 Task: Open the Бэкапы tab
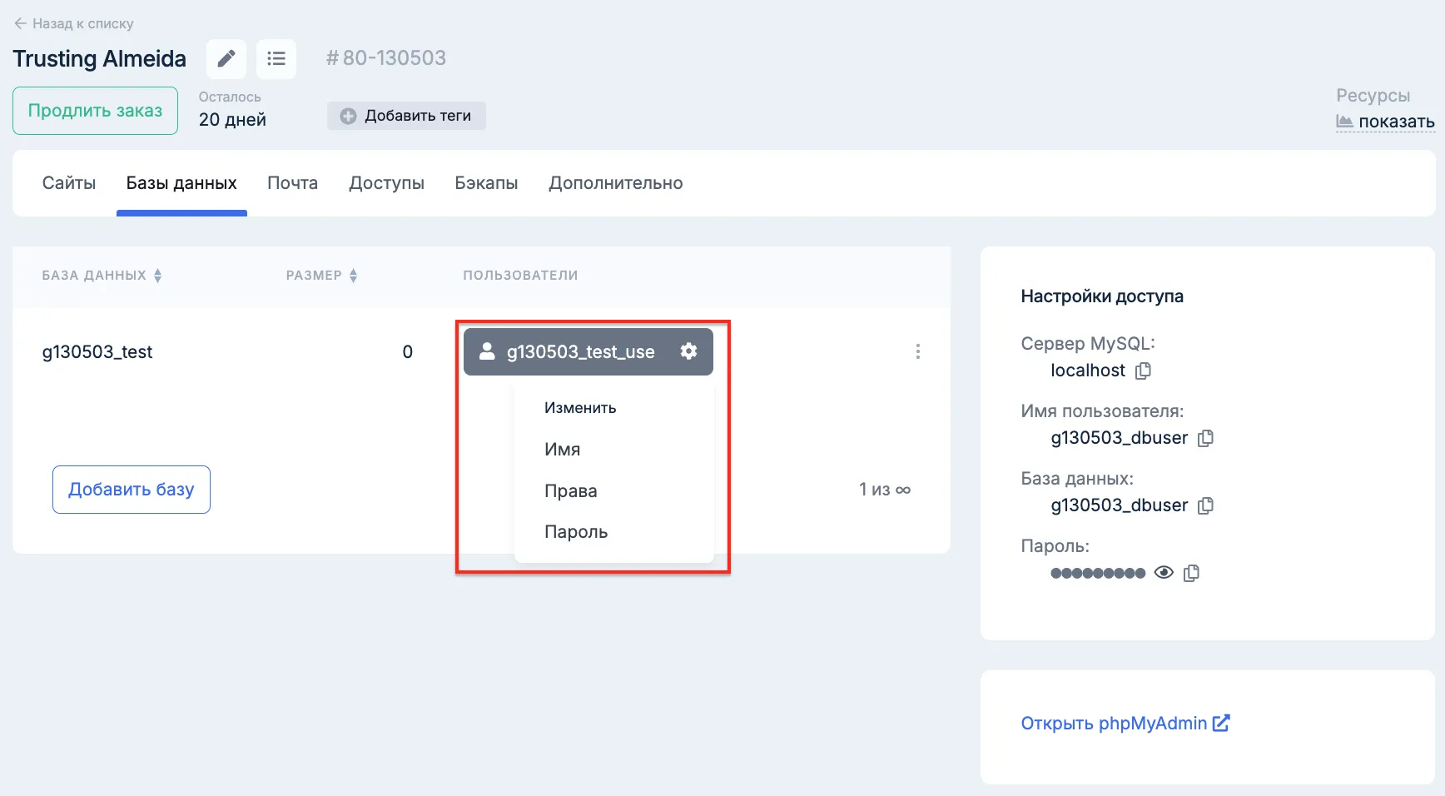click(486, 183)
